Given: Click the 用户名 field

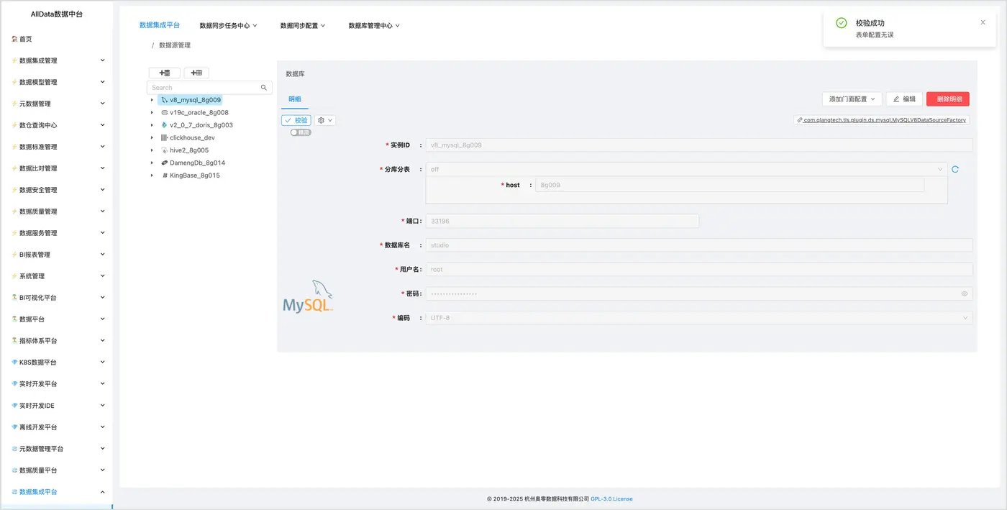Looking at the screenshot, I should (699, 270).
